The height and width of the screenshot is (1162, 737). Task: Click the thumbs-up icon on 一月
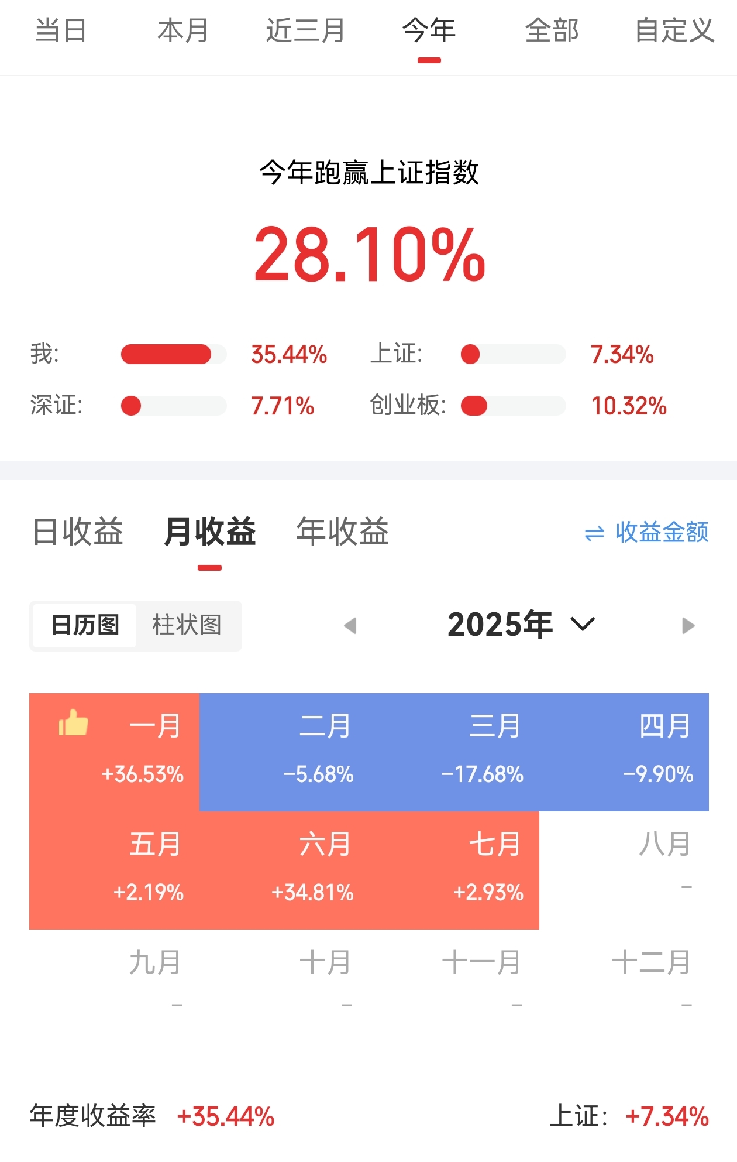pyautogui.click(x=73, y=723)
